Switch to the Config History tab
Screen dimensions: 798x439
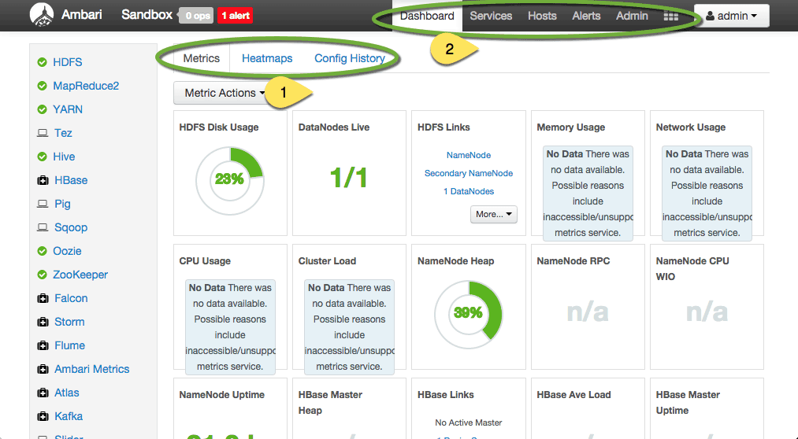(350, 58)
